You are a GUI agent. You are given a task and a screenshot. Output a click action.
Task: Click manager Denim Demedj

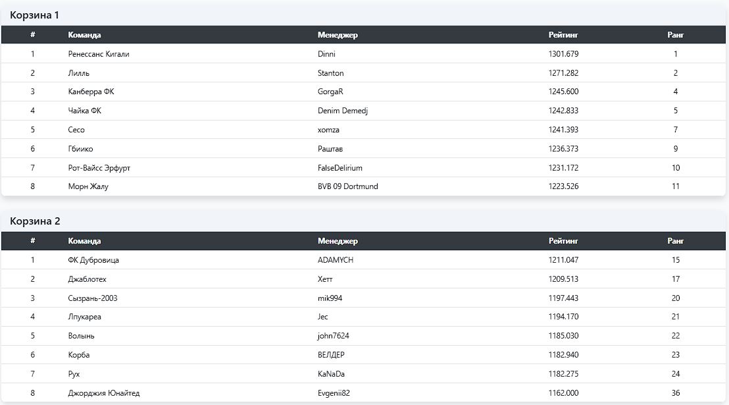tap(342, 111)
